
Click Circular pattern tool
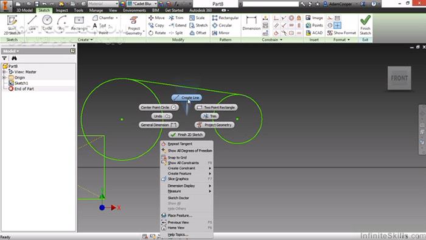pos(222,25)
